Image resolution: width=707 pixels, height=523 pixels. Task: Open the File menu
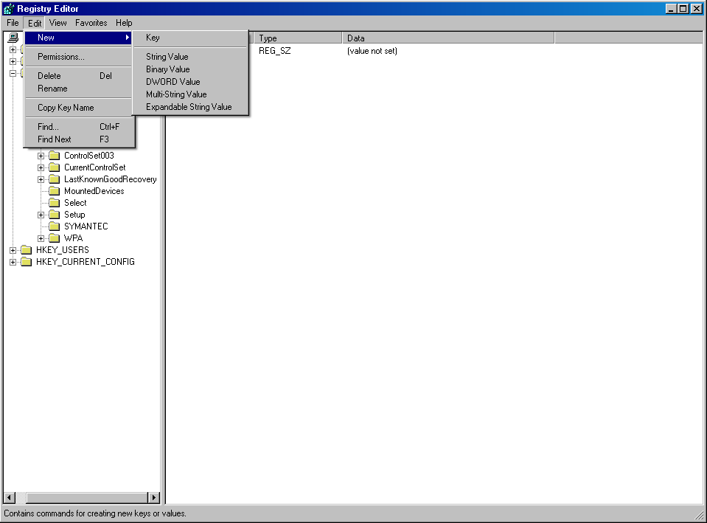[x=13, y=23]
